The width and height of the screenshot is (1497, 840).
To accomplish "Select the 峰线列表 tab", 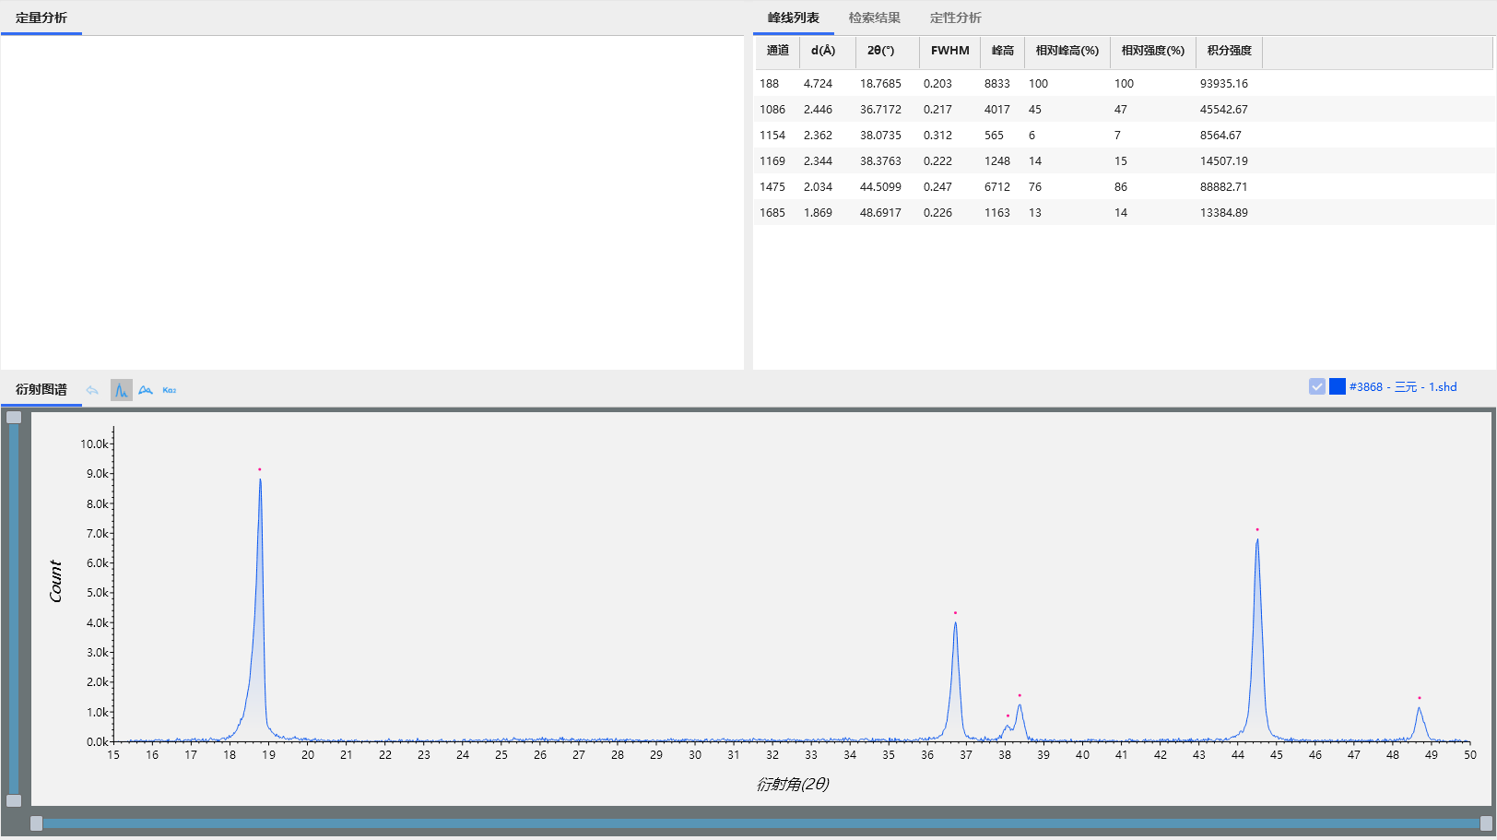I will pos(793,18).
